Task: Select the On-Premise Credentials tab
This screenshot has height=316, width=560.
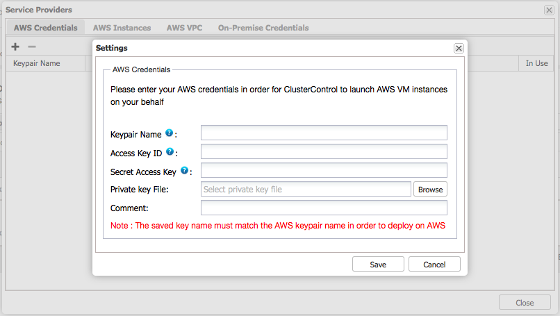Action: [x=263, y=28]
